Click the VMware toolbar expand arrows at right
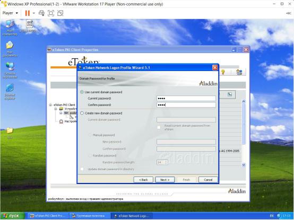This screenshot has height=220, width=294. coord(289,13)
